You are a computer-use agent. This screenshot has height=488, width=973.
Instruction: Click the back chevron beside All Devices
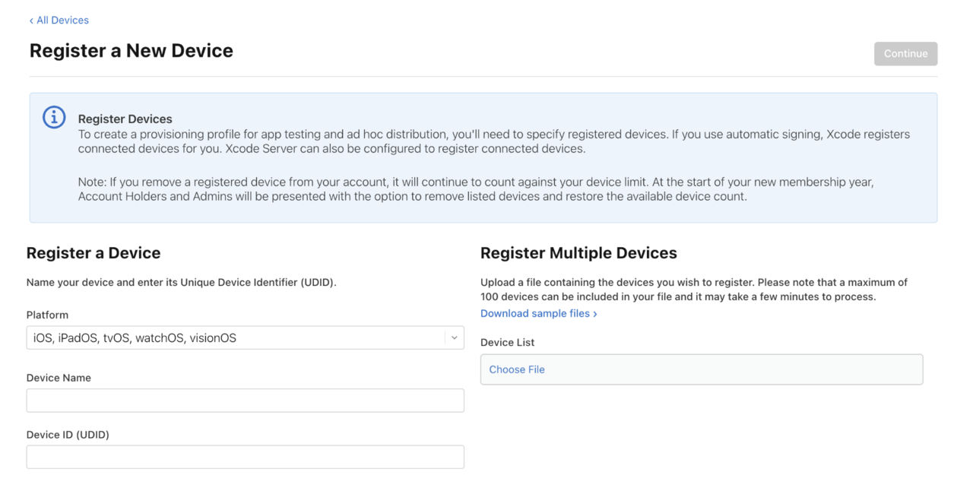point(31,21)
